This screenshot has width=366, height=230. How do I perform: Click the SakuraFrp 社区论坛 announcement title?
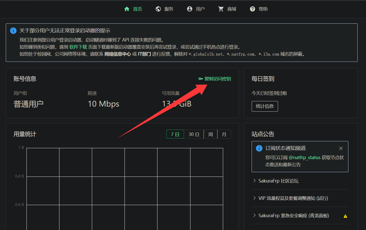pos(279,181)
